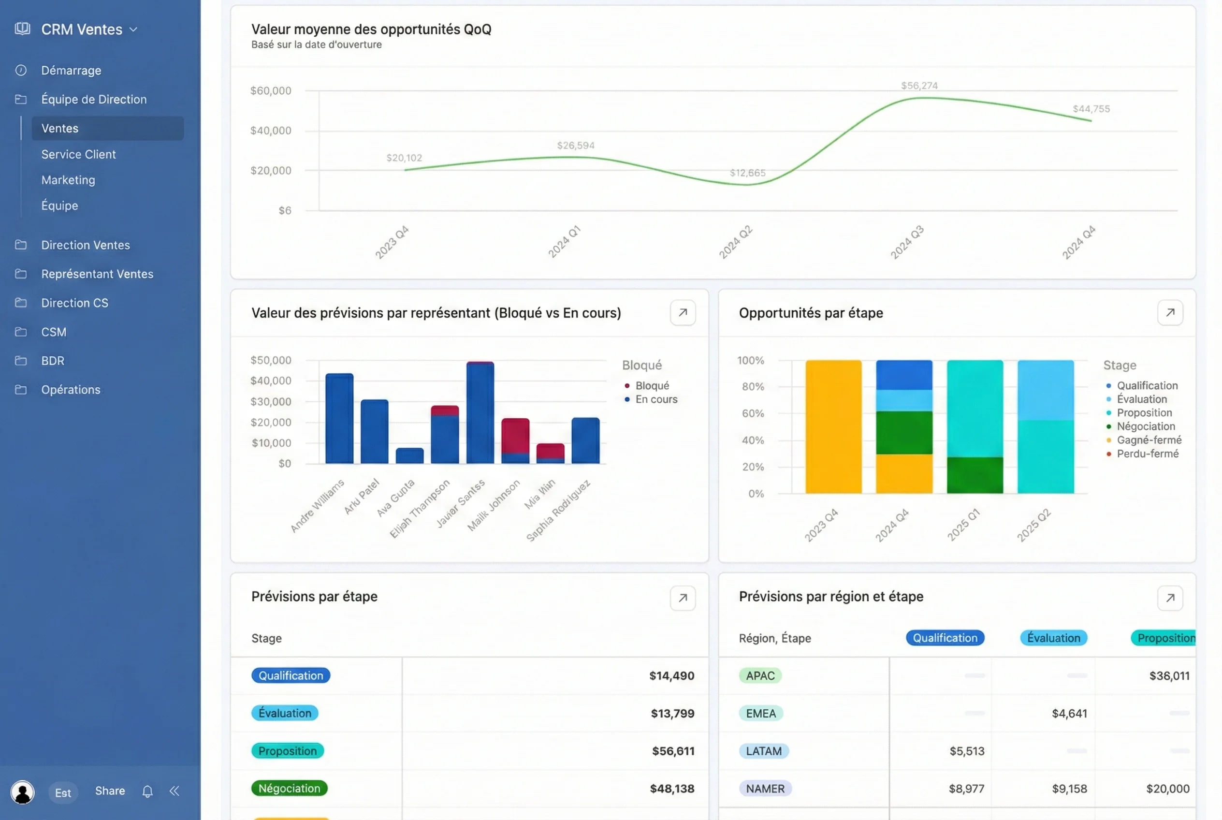Image resolution: width=1222 pixels, height=820 pixels.
Task: Open the Opérations folder icon
Action: pyautogui.click(x=21, y=389)
